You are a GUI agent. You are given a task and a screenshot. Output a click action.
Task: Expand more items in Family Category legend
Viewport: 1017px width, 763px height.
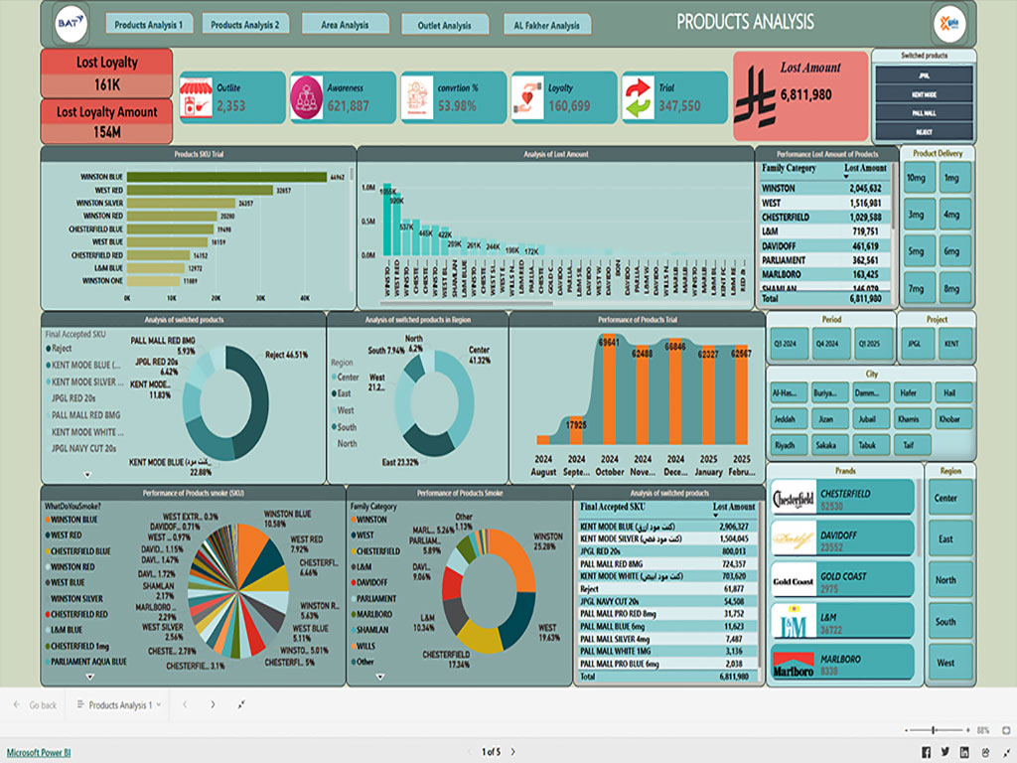[380, 677]
